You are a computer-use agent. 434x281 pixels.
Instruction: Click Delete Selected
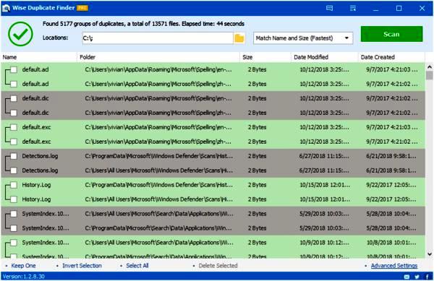pos(218,266)
